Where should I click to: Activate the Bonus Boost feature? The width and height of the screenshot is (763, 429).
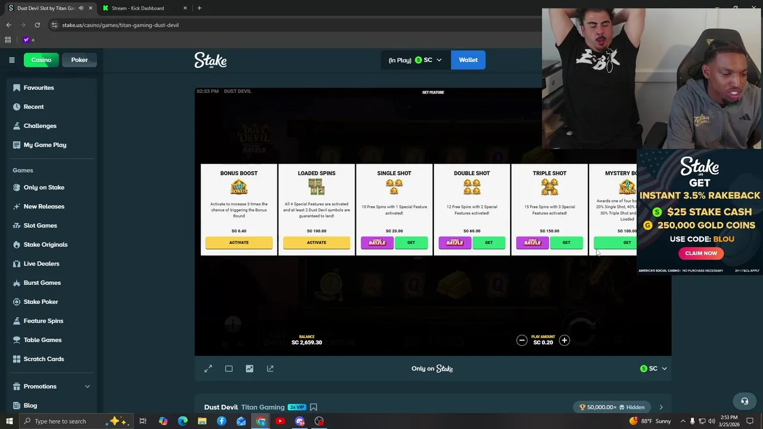239,243
